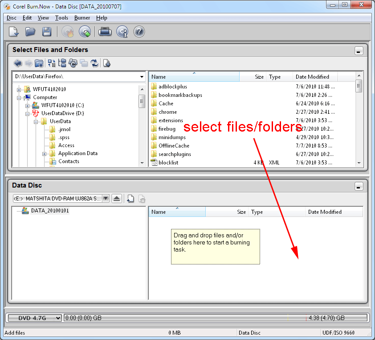Screen dimensions: 375x340
Task: Collapse the UserDataDrive (D:) node
Action: [x=27, y=114]
